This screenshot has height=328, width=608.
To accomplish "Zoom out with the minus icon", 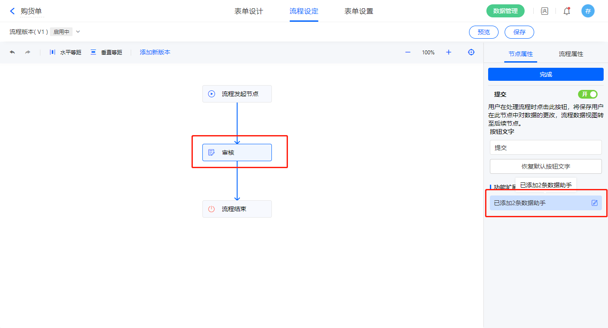I will pyautogui.click(x=408, y=52).
